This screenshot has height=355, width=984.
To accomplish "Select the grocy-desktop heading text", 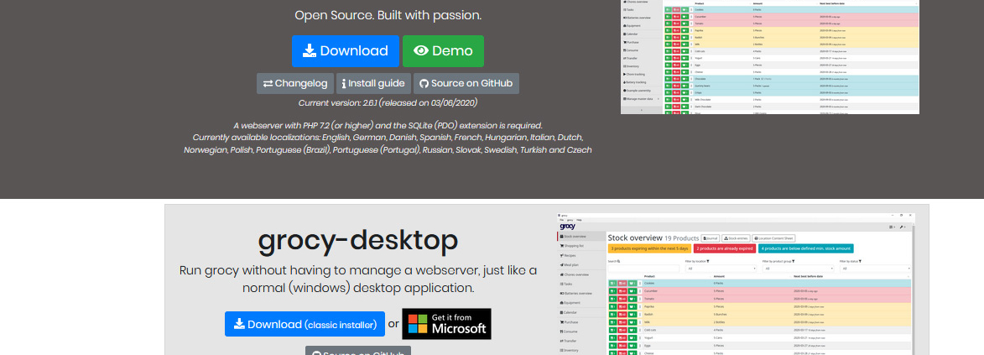I will click(357, 240).
